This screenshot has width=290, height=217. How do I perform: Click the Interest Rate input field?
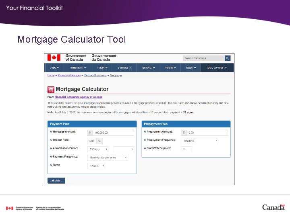pyautogui.click(x=92, y=141)
